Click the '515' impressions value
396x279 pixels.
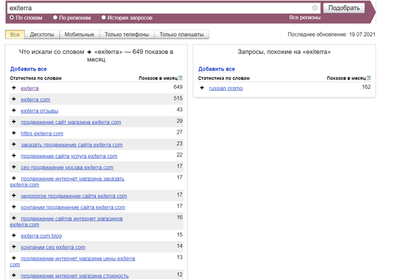(178, 99)
